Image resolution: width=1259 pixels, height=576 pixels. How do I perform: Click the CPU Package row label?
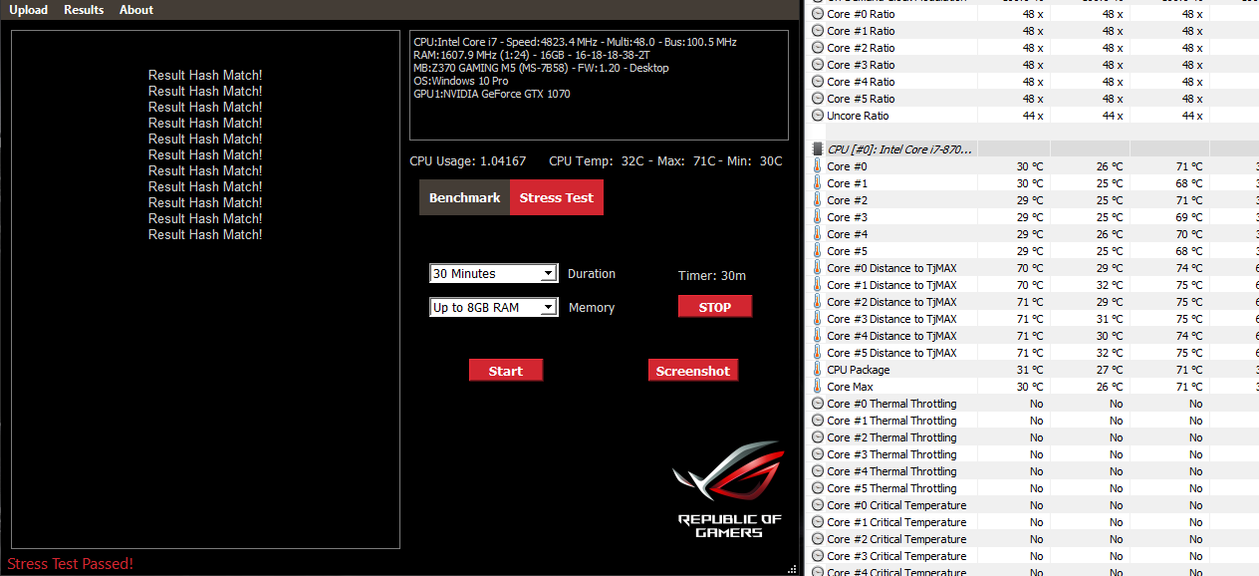[859, 370]
